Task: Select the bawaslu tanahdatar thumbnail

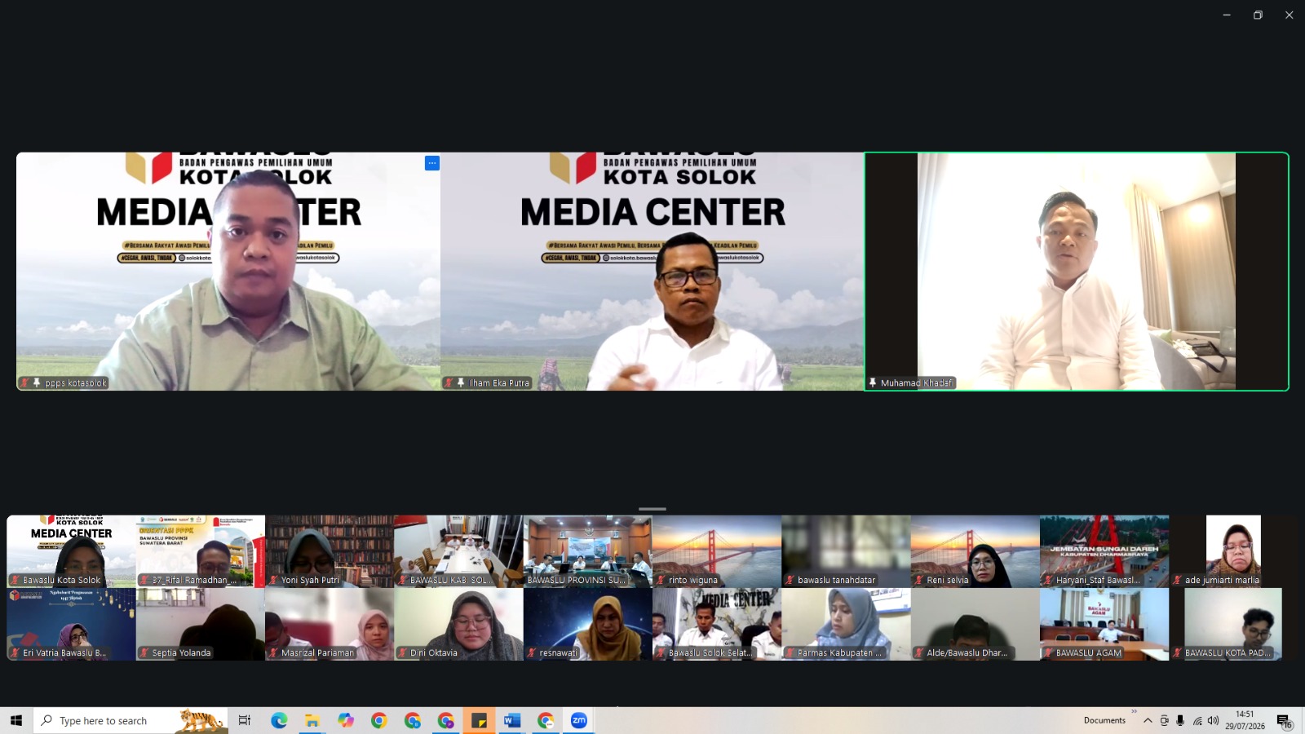Action: coord(846,551)
